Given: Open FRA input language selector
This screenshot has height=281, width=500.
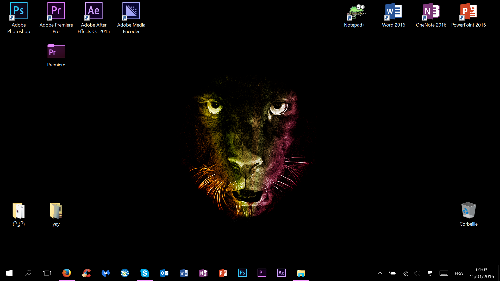Looking at the screenshot, I should [459, 273].
